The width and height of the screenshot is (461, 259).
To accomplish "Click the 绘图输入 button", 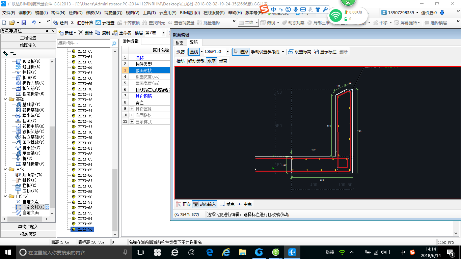I will pos(28,45).
